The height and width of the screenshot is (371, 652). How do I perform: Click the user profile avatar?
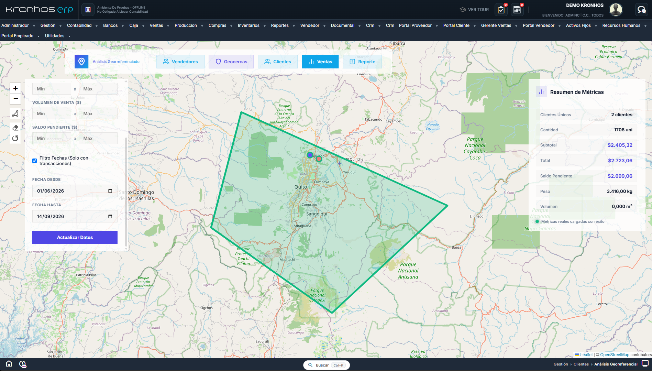click(616, 10)
